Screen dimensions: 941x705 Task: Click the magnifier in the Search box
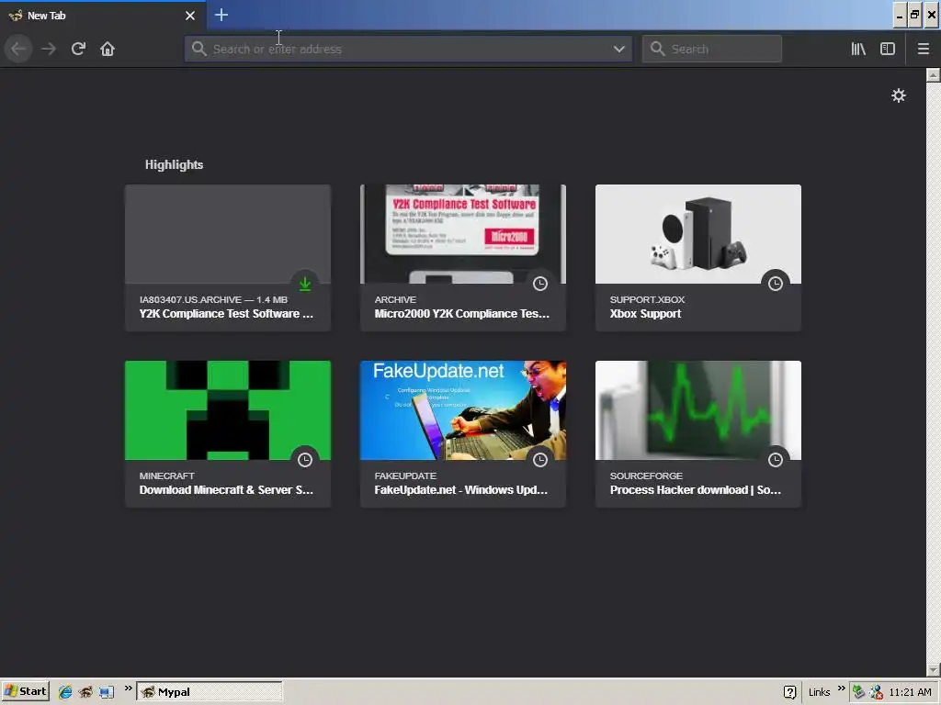pos(658,49)
